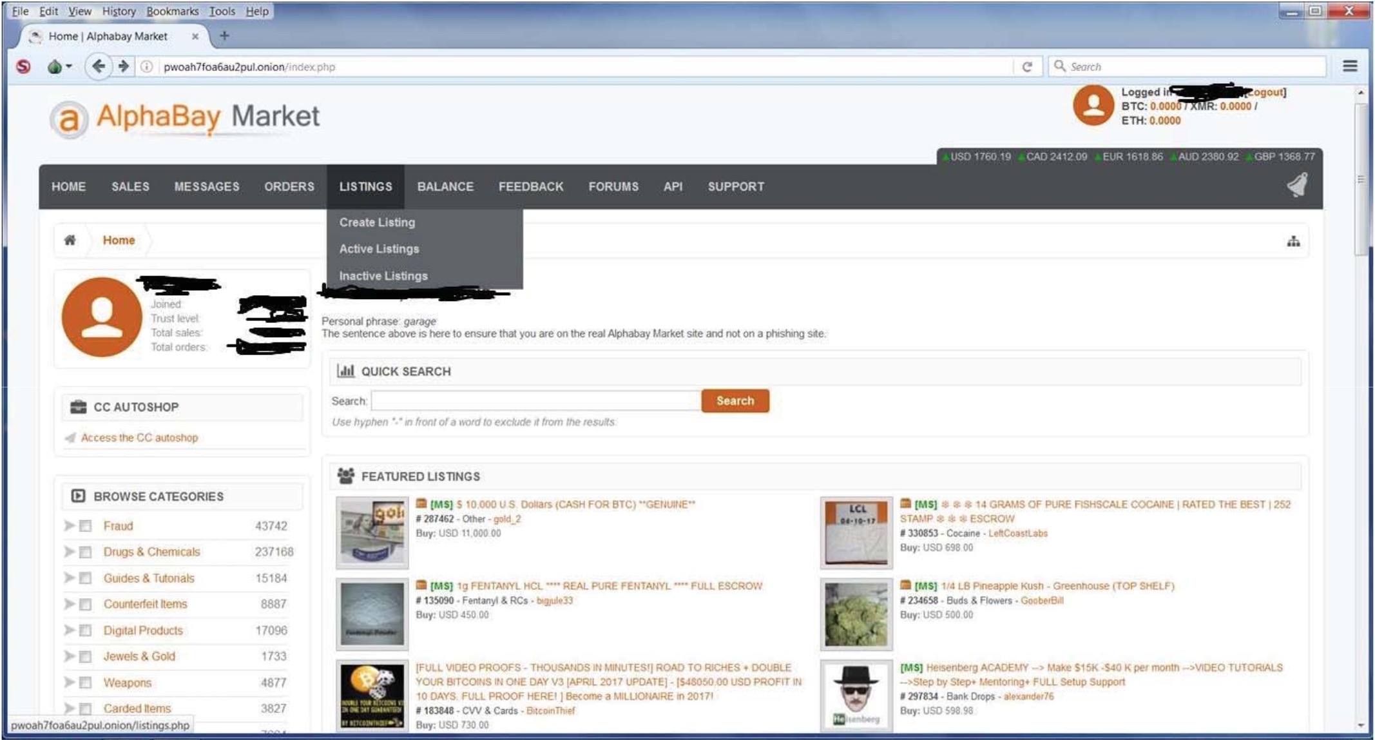1375x740 pixels.
Task: Expand the Guides & Tutorials arrow
Action: coord(69,578)
